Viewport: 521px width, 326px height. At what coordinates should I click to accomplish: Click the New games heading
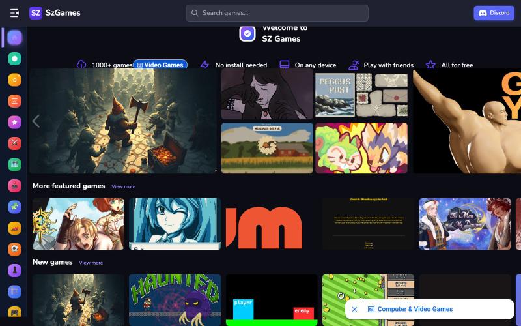(x=53, y=262)
